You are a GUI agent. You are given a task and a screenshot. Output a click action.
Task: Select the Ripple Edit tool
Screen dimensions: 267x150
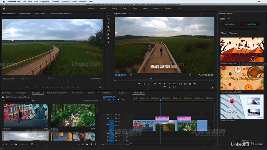[x=108, y=23]
